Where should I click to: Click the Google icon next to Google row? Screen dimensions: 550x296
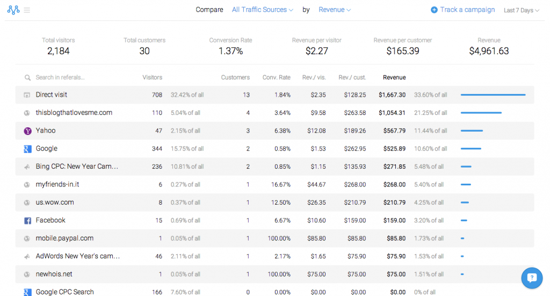pos(27,149)
